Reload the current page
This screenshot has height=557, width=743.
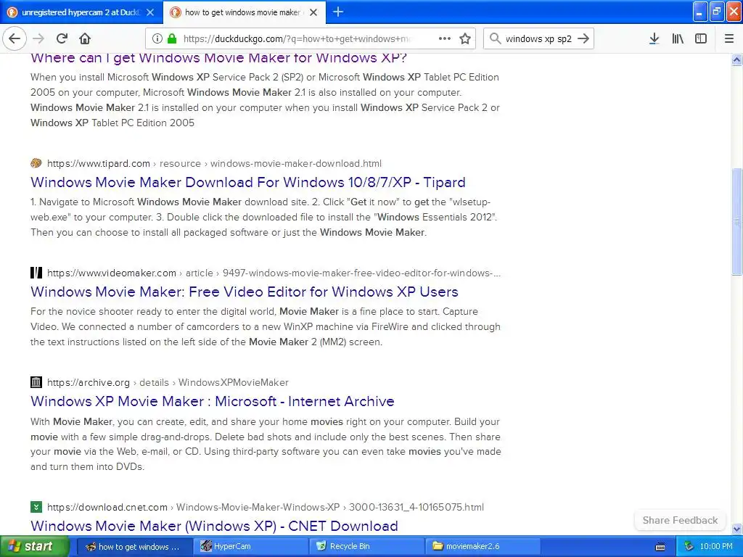tap(62, 38)
